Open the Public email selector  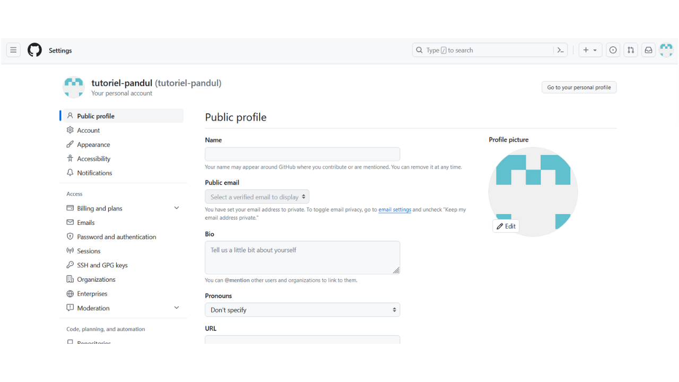[x=257, y=196]
